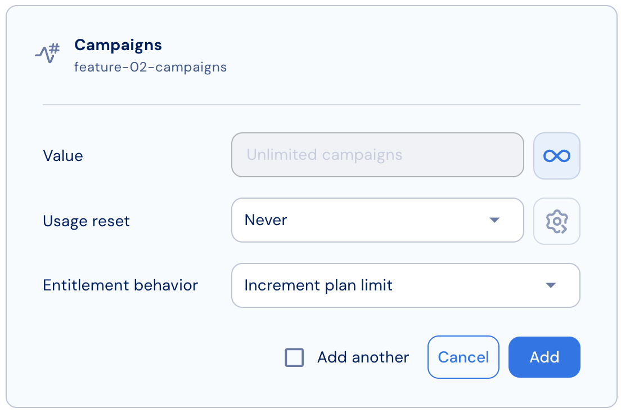Select the Never option text
Viewport: 621px width, 412px height.
265,220
